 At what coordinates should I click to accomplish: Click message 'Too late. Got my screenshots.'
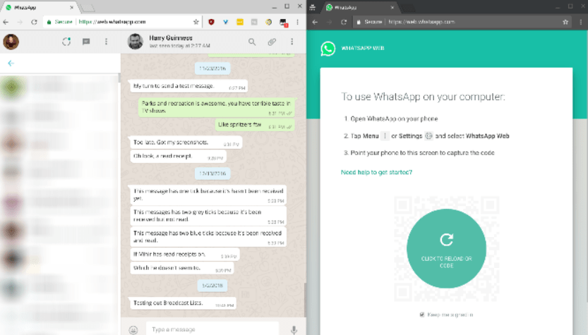coord(186,142)
